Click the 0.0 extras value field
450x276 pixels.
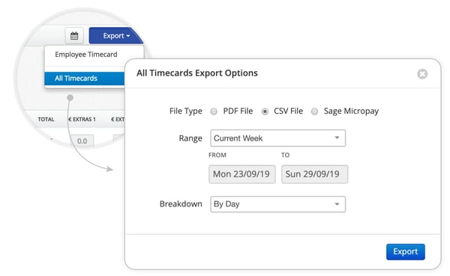[x=82, y=141]
